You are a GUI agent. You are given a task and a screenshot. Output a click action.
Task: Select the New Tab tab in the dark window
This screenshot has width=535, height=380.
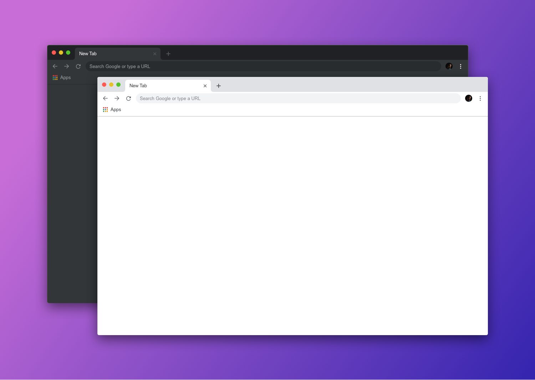111,54
